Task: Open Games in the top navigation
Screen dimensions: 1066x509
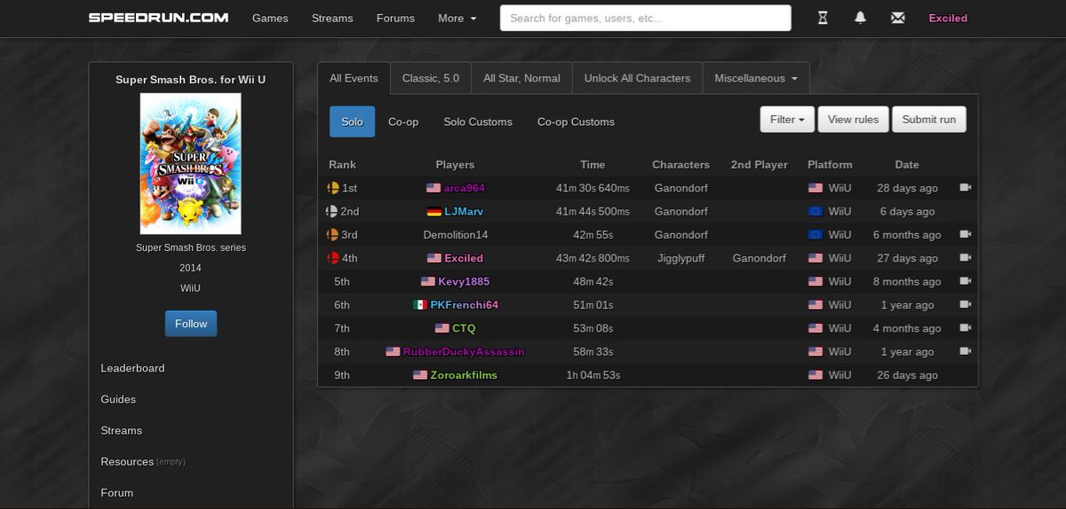Action: click(x=270, y=18)
